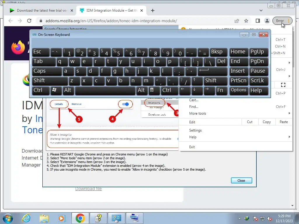Click the Windows logo key on keyboard
Image resolution: width=299 pixels, height=224 pixels.
(x=56, y=90)
